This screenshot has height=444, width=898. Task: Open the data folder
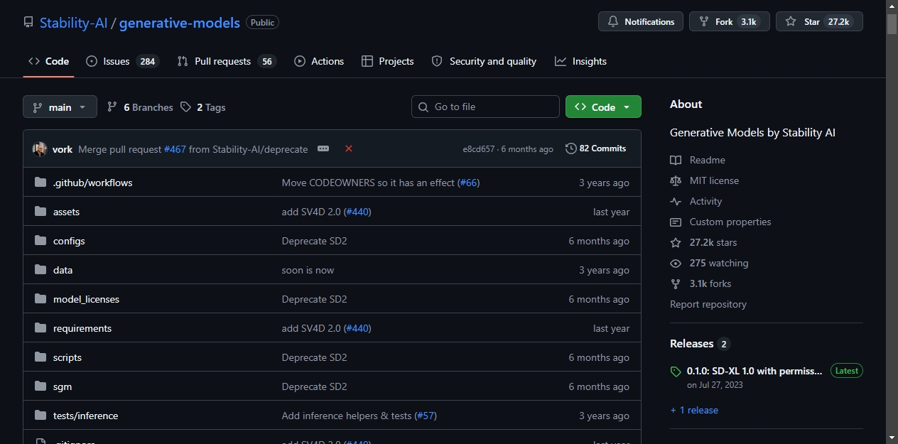[x=63, y=270]
